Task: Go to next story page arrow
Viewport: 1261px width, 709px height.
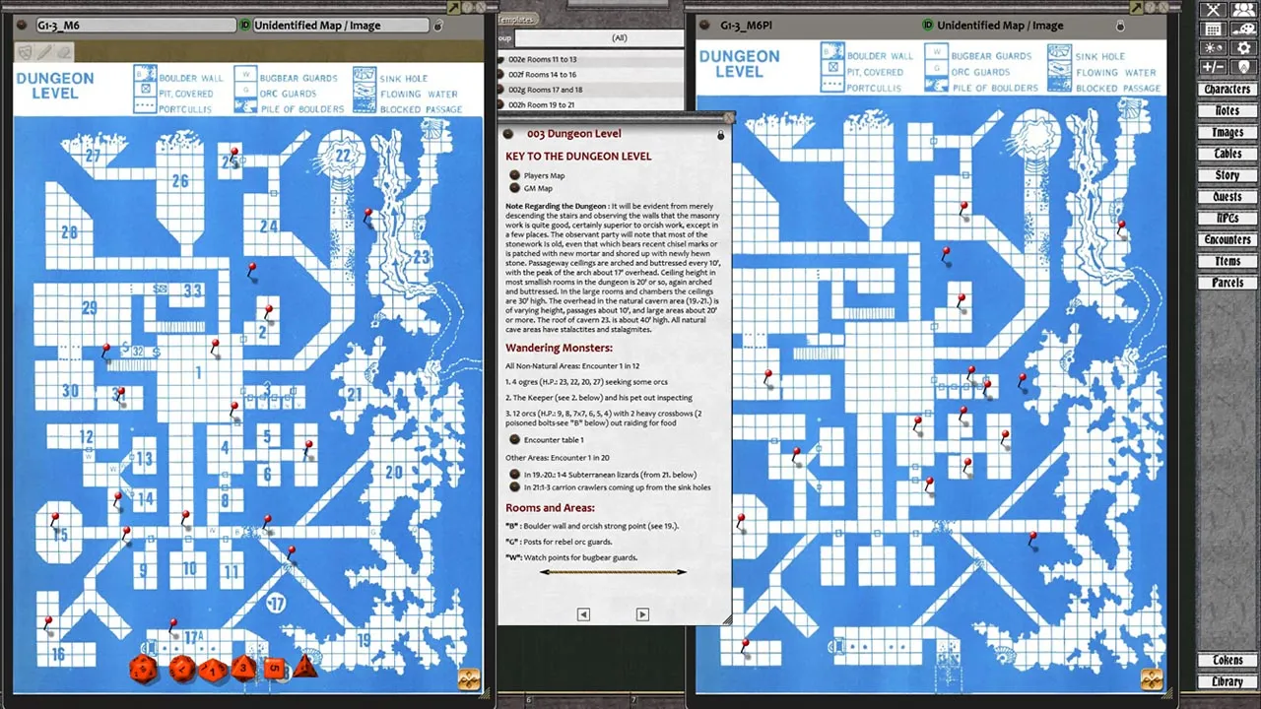Action: pyautogui.click(x=642, y=614)
